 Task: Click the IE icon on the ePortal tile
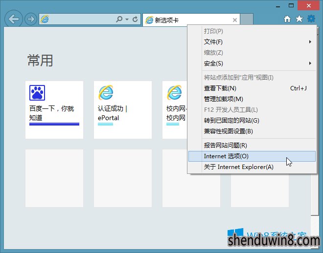click(x=106, y=93)
